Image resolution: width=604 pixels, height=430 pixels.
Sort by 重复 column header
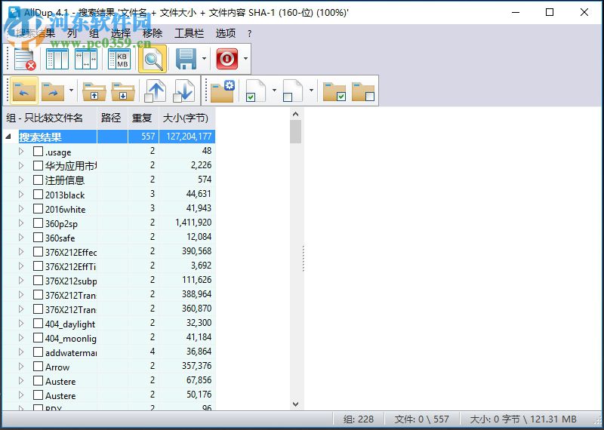(x=143, y=118)
